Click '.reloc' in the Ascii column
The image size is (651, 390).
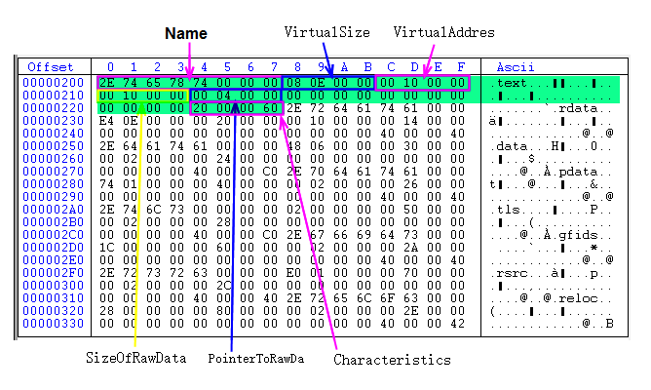(574, 298)
